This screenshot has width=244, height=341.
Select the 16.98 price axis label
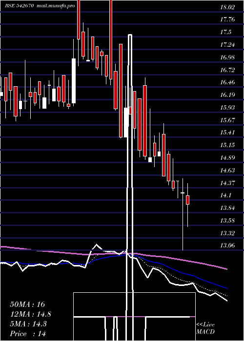[227, 57]
